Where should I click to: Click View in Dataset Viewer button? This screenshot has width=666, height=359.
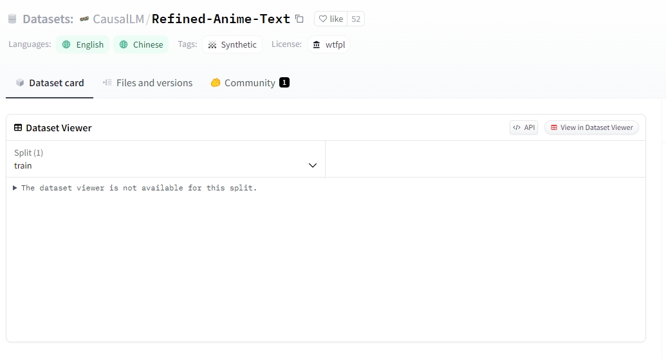coord(591,127)
